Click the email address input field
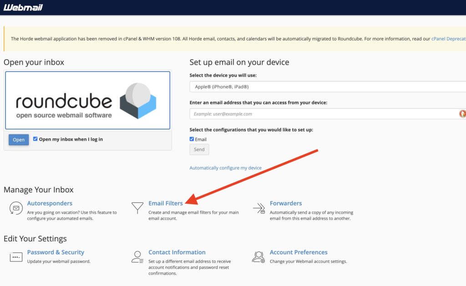 point(323,114)
